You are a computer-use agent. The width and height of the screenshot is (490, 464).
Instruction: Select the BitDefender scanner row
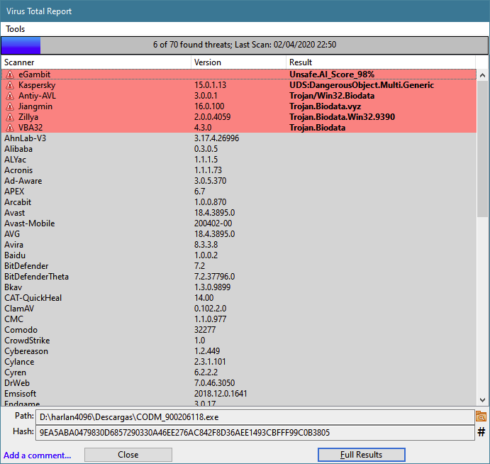pyautogui.click(x=239, y=266)
